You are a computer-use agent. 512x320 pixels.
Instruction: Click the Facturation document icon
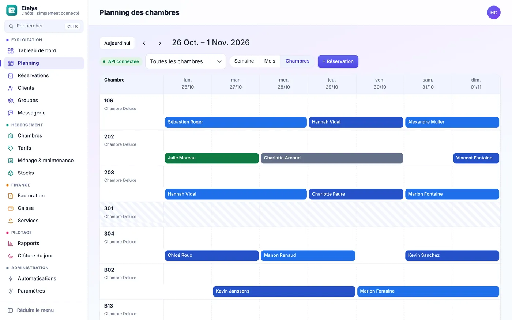11,196
